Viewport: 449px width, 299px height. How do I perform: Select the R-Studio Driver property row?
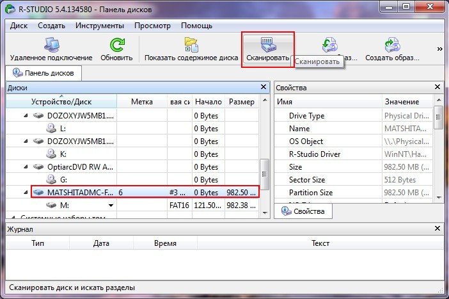[354, 154]
